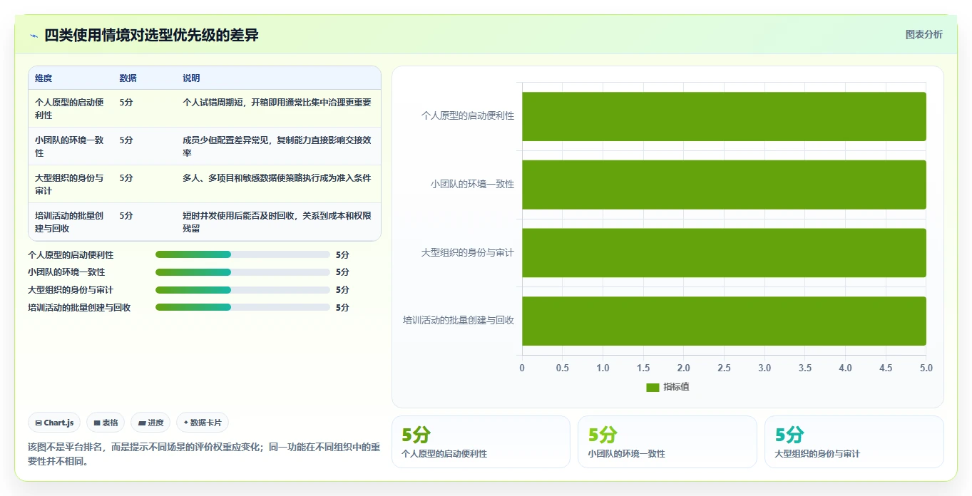This screenshot has height=496, width=972.
Task: Click the footnote starting 该图不是平台排名
Action: tap(204, 454)
